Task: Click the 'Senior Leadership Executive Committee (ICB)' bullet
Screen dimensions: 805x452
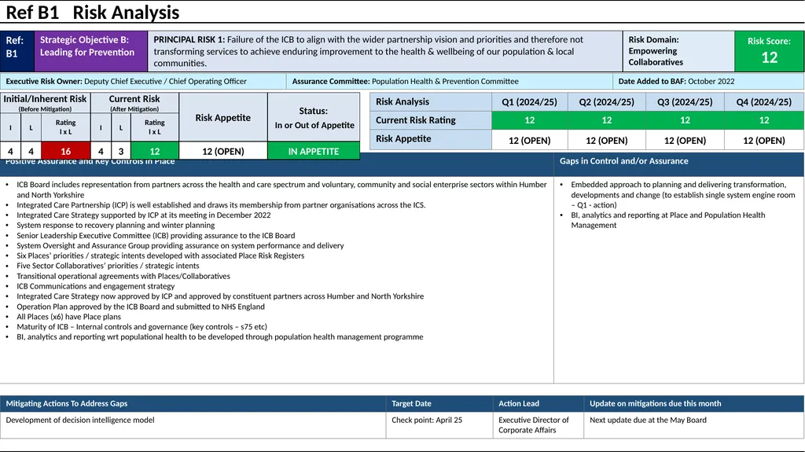Action: (156, 235)
